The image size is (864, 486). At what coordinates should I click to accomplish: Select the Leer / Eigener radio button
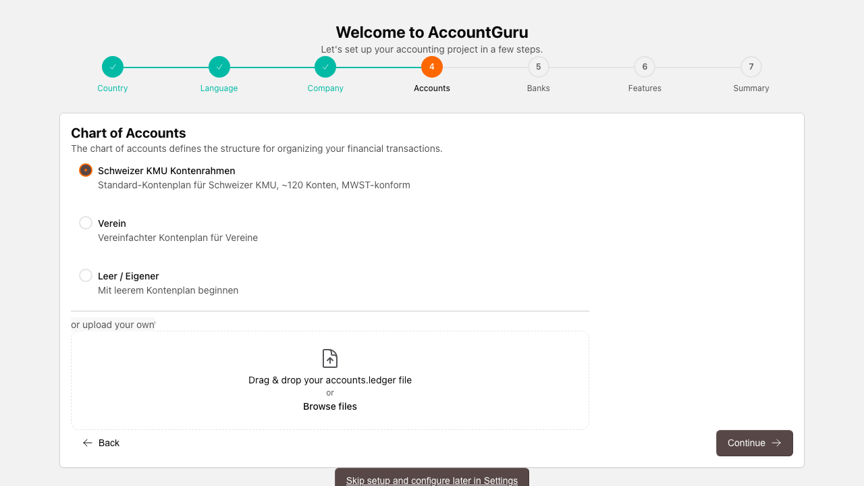pos(86,275)
